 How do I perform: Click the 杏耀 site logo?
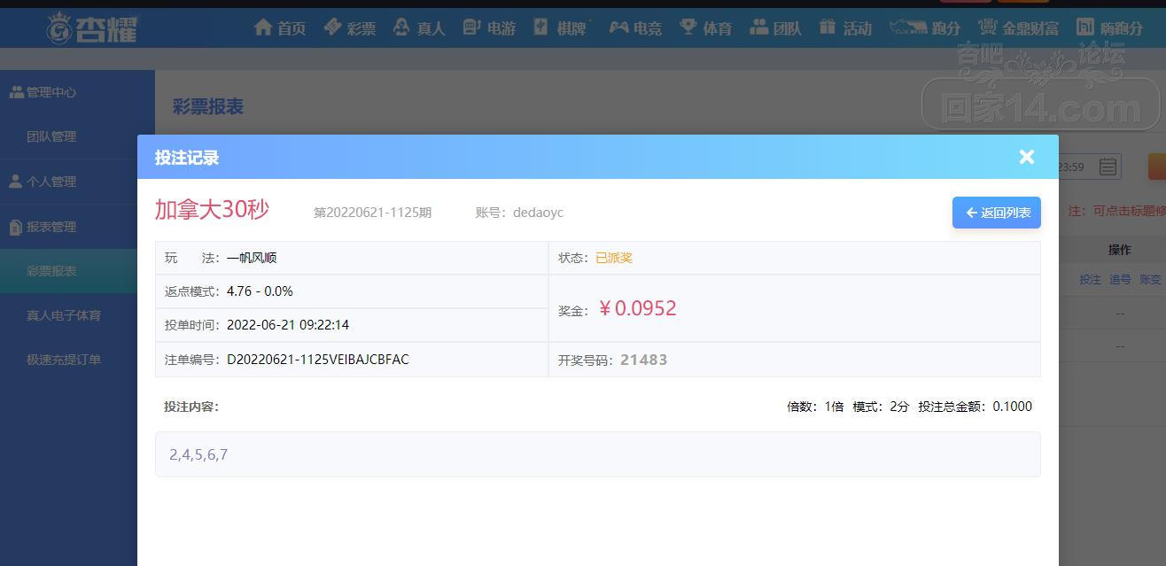click(93, 28)
